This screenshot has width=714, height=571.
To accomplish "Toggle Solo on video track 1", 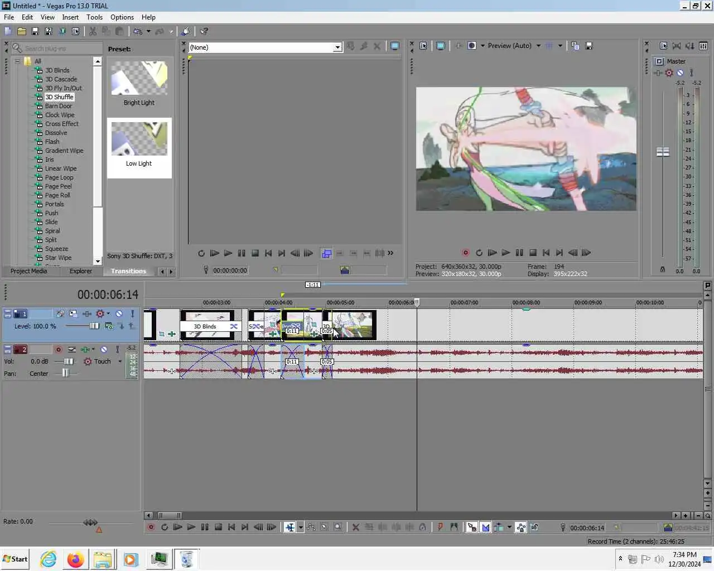I will (132, 314).
